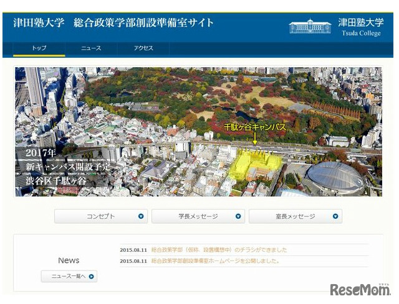This screenshot has height=304, width=399.
Task: Click the 室長メッセージ button
Action: coord(296,216)
